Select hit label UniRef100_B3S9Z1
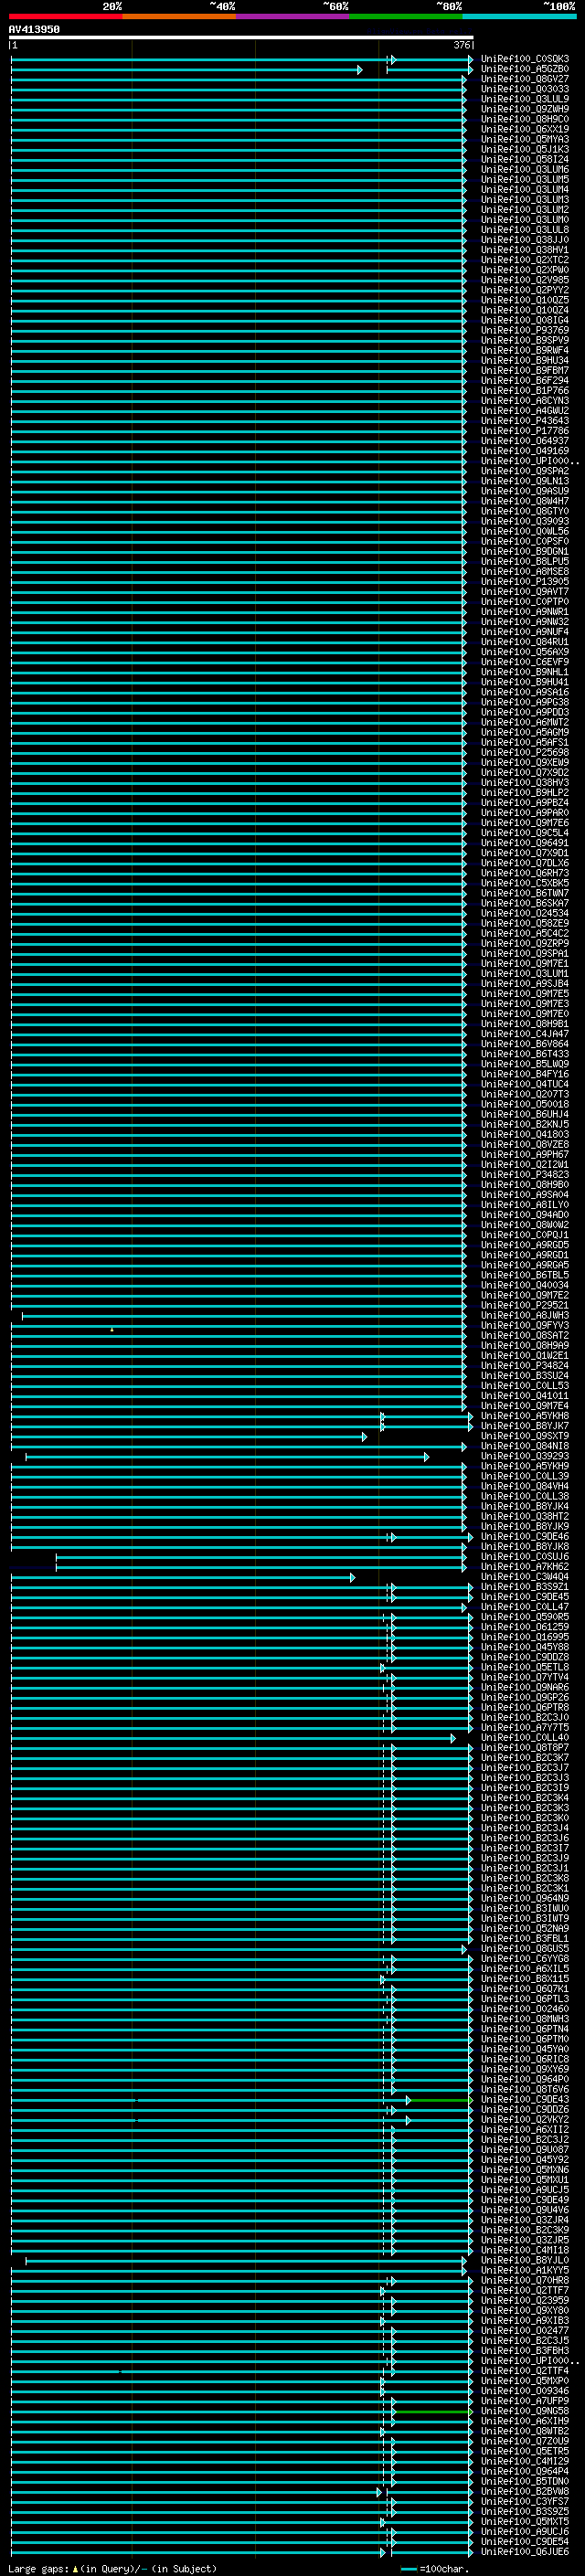585x2576 pixels. [525, 1587]
